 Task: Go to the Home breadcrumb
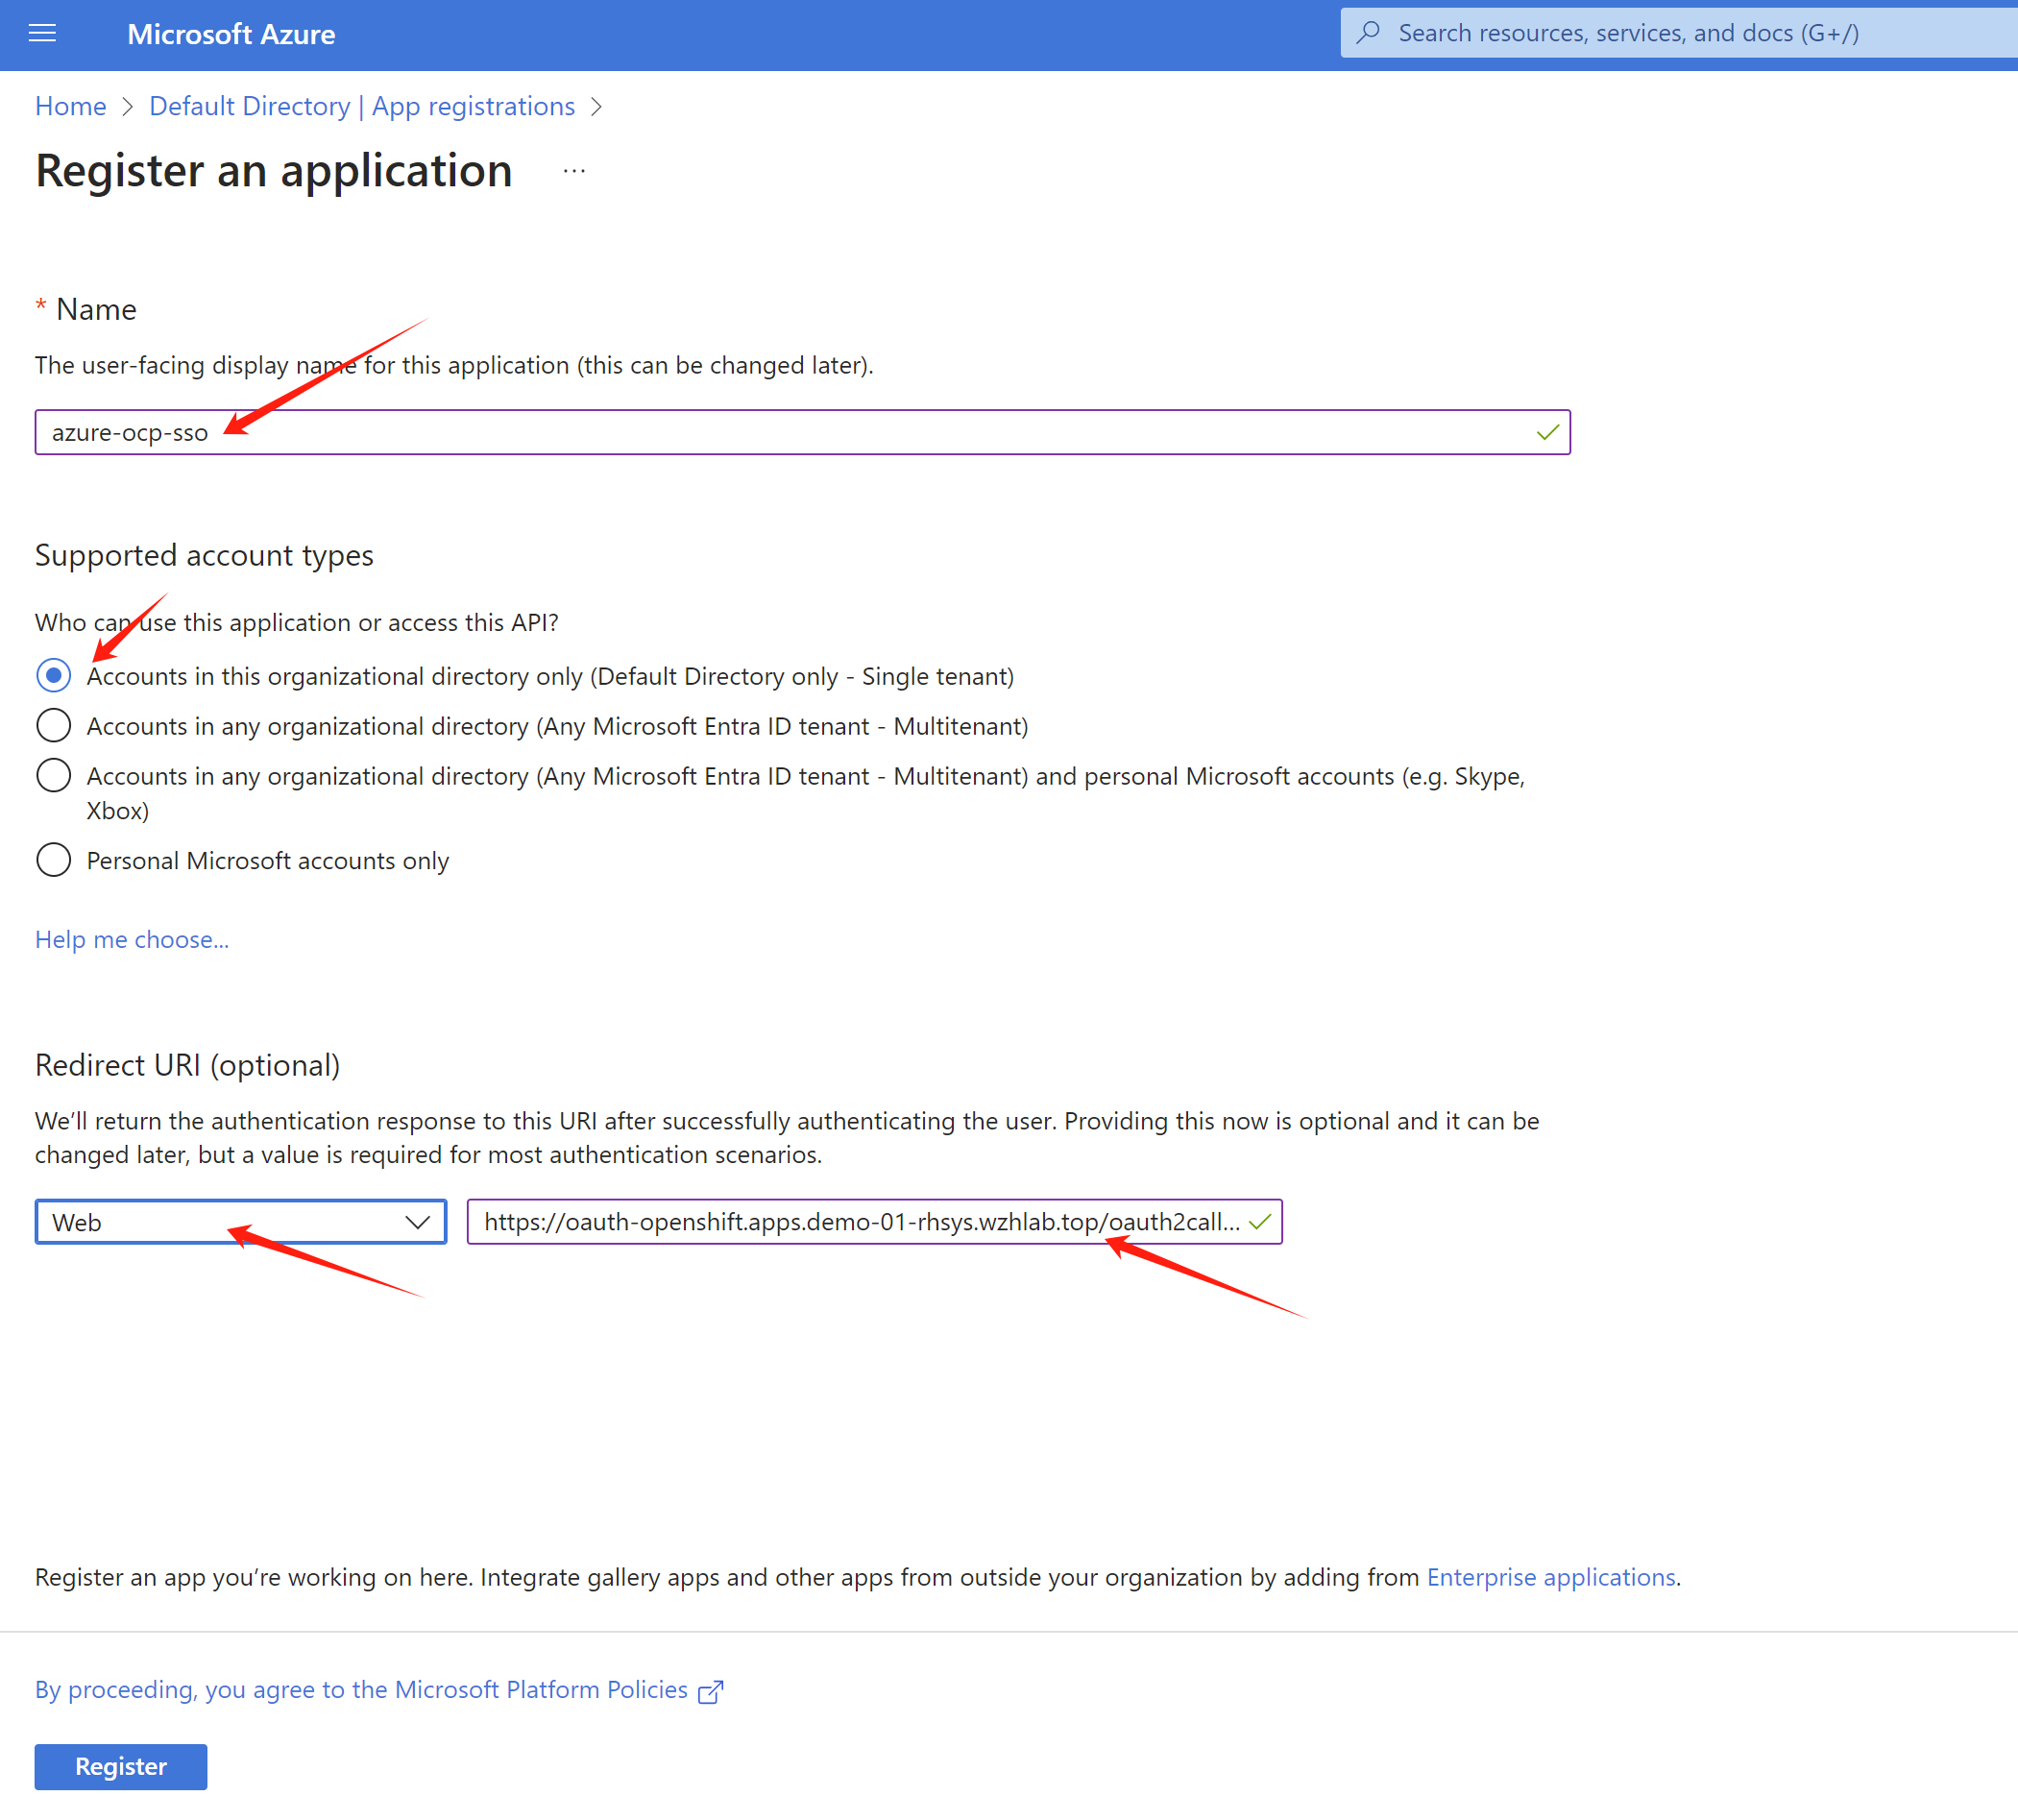[70, 107]
